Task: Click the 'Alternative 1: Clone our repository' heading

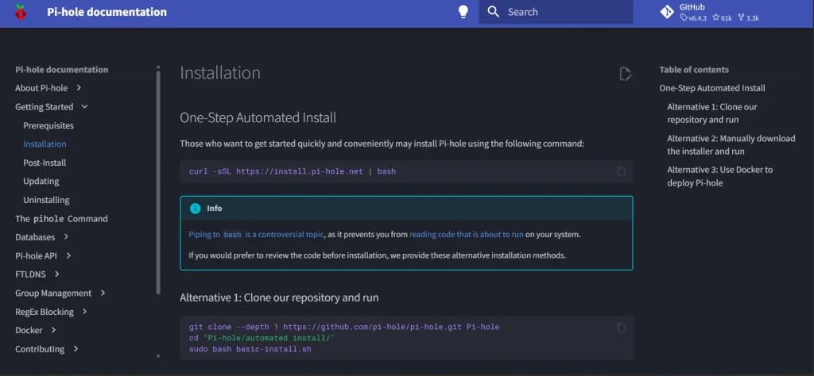Action: [x=279, y=297]
